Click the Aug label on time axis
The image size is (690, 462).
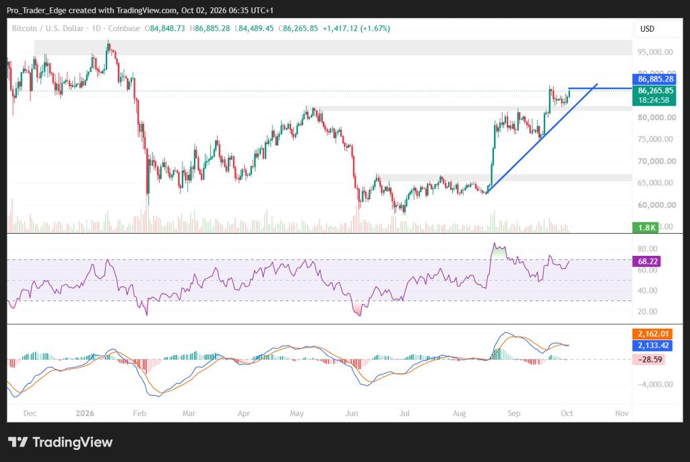coord(459,413)
